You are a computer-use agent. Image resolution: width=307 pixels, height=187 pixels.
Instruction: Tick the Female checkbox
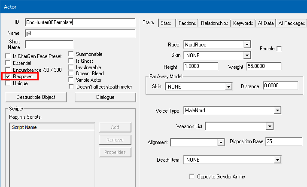tap(279, 49)
